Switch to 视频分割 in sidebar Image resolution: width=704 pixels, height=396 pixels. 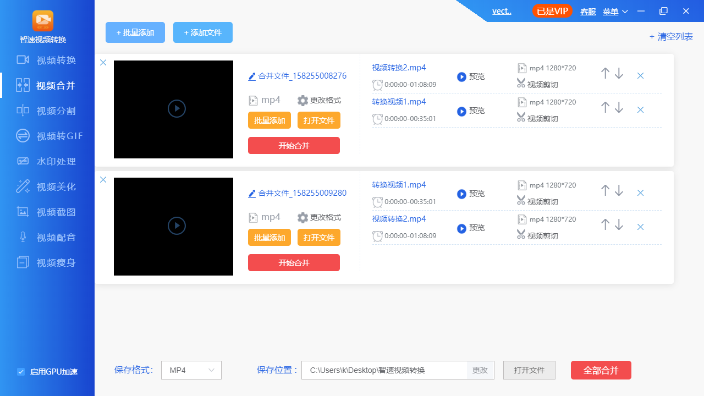pos(56,111)
